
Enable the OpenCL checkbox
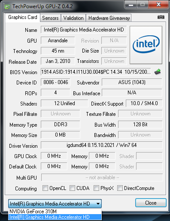45,188
